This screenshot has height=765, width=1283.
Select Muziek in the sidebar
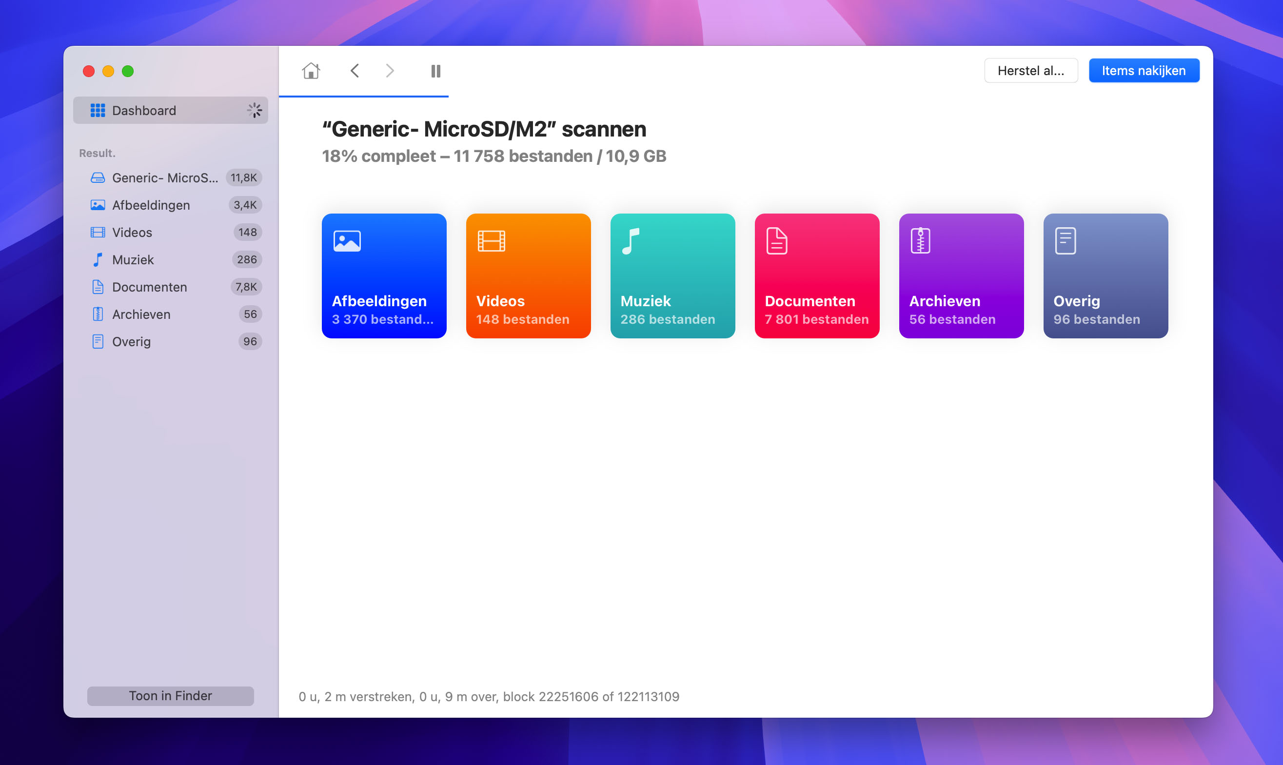point(171,260)
